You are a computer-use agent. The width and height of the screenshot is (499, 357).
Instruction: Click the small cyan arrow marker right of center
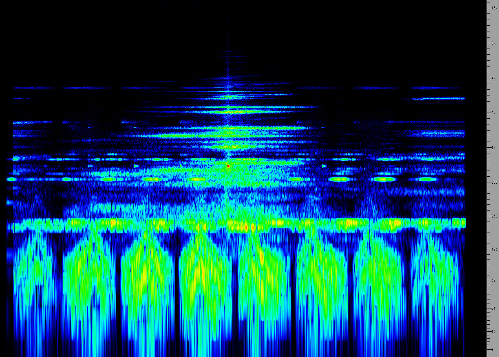click(x=324, y=166)
